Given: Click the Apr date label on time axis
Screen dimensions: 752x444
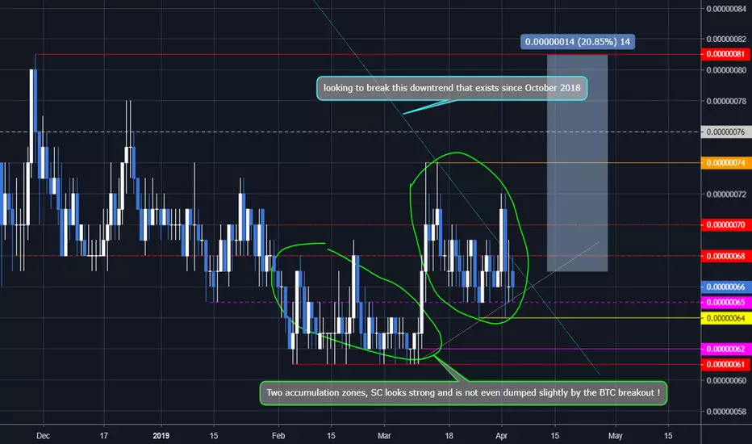Looking at the screenshot, I should (x=501, y=436).
